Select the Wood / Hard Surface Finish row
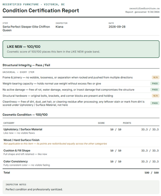161x196 pixels. (81, 142)
